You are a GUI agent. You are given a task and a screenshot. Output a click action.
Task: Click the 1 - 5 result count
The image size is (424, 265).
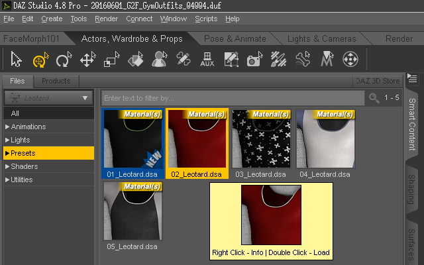tap(392, 97)
